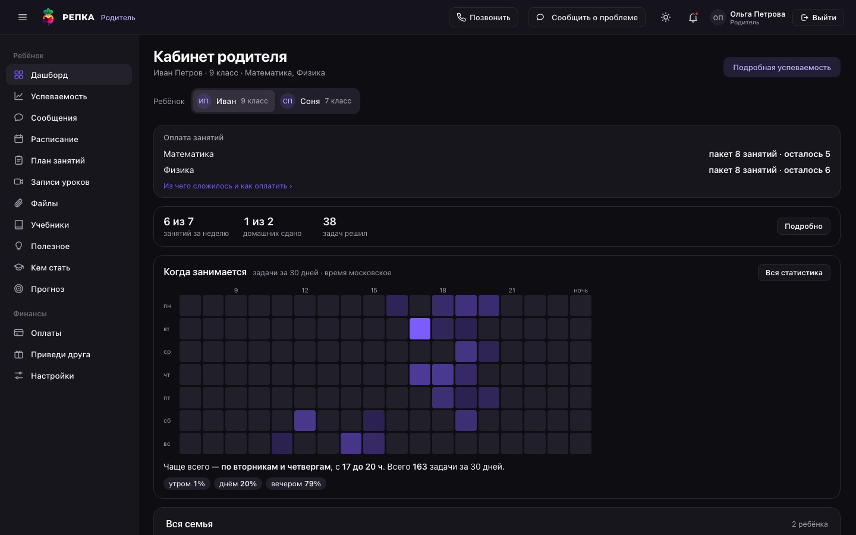856x535 pixels.
Task: Click the Выйти logout button
Action: 819,17
